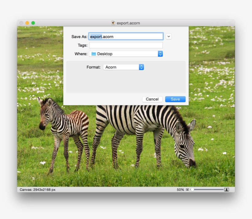Click the green full-screen window button
The width and height of the screenshot is (252, 219).
[33, 23]
